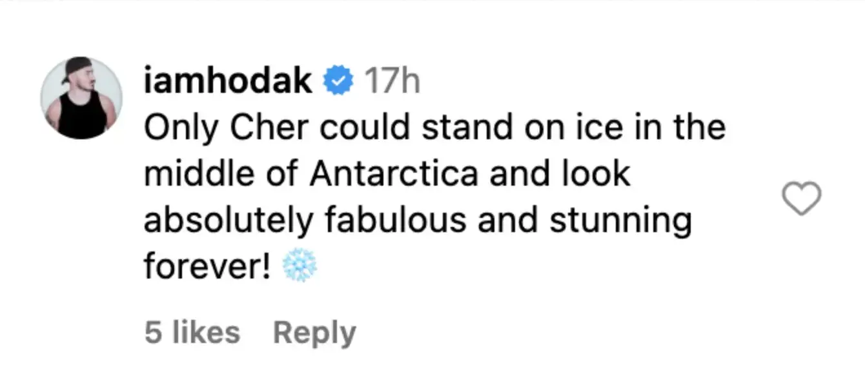Click the snowflake emoji after forever!

pos(300,266)
